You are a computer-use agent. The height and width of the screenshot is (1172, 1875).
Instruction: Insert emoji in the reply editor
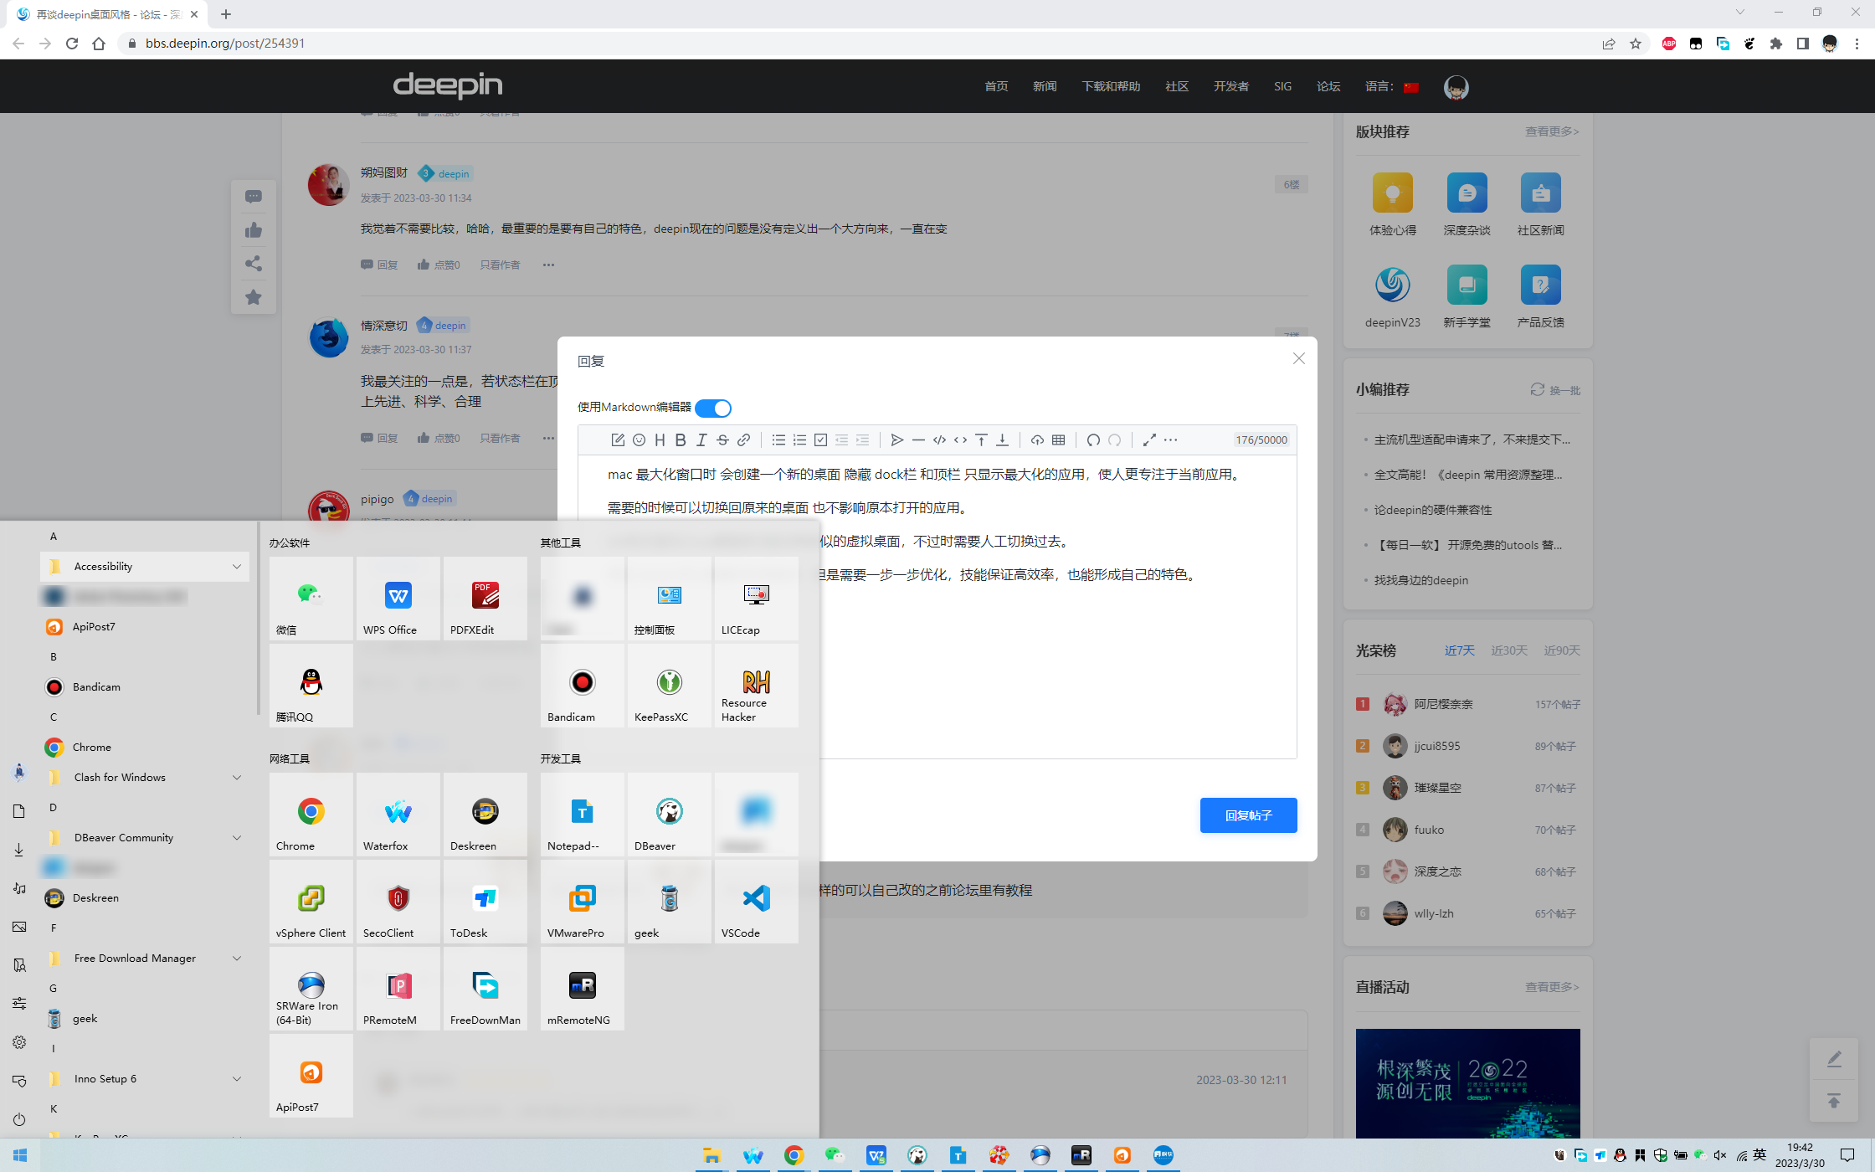(x=639, y=439)
